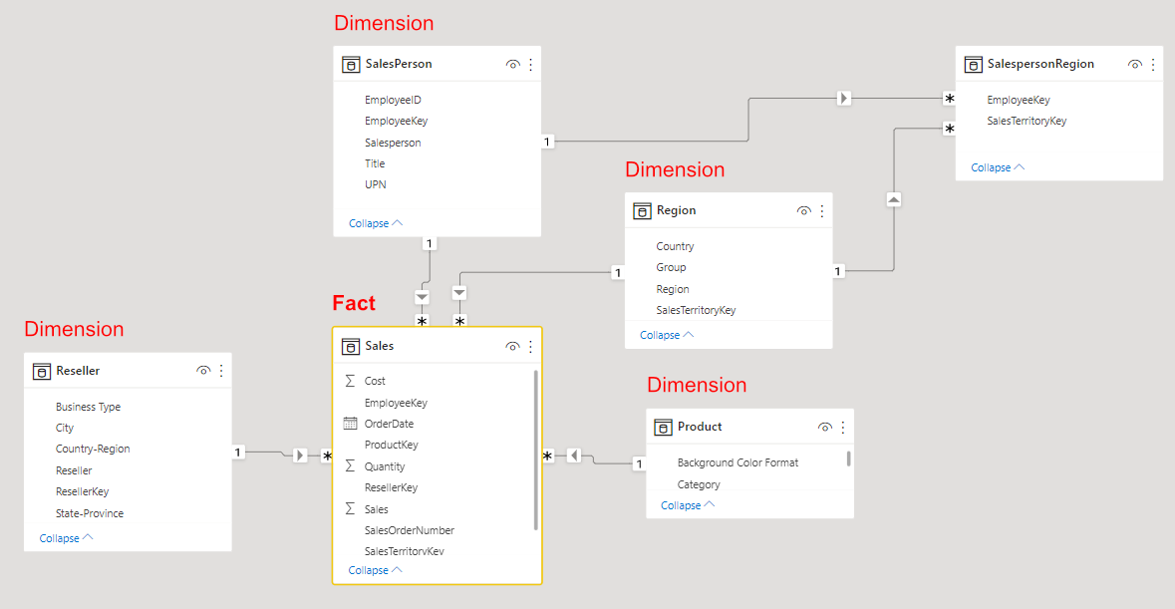Viewport: 1175px width, 609px height.
Task: Select Category field in Product table
Action: click(x=699, y=484)
